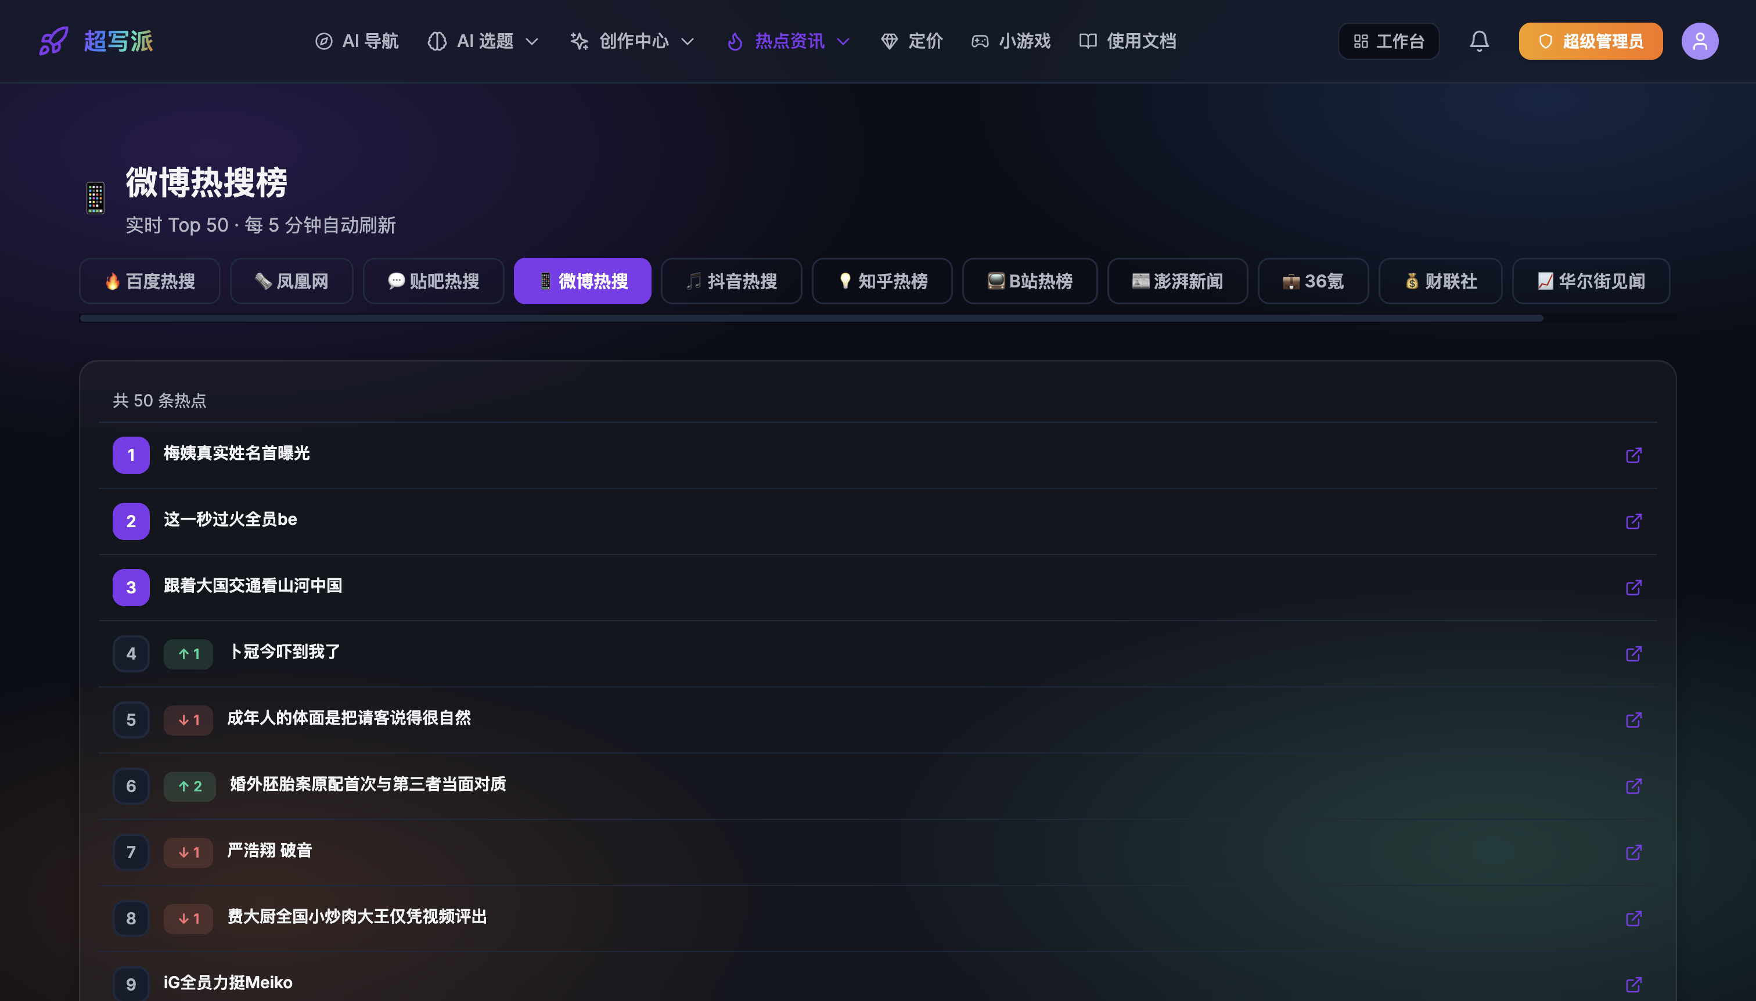Open topic 卜冠今吓到我了
The image size is (1756, 1001).
(284, 651)
